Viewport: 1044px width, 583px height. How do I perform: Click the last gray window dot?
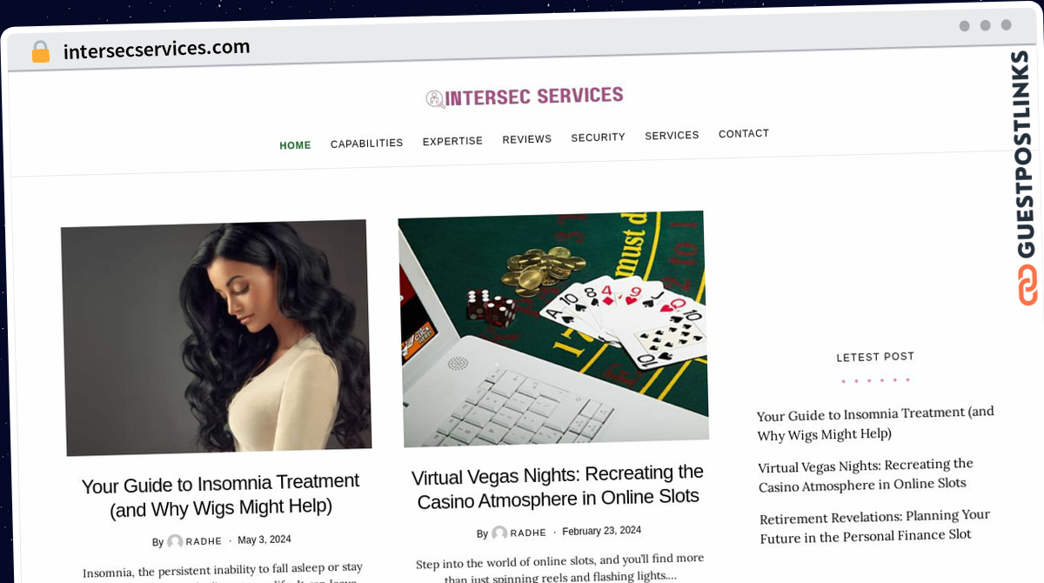coord(1006,25)
